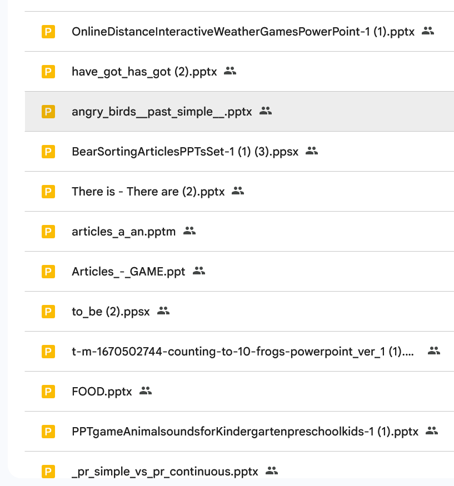Image resolution: width=454 pixels, height=486 pixels.
Task: Click the file icon for BearSortingArticlesPPTsSet-1 file
Action: click(x=48, y=152)
